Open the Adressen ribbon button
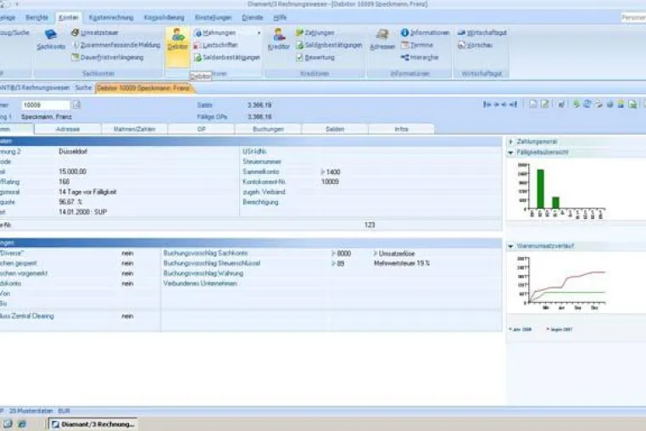 (382, 39)
